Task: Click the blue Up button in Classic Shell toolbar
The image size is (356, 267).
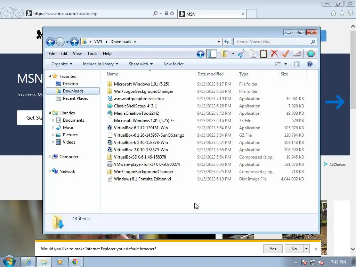Action: 201,54
